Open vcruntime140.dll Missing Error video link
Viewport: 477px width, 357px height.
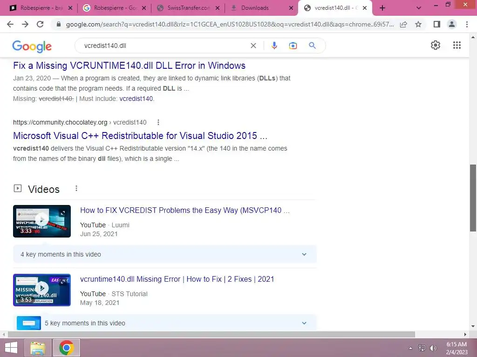(x=177, y=279)
